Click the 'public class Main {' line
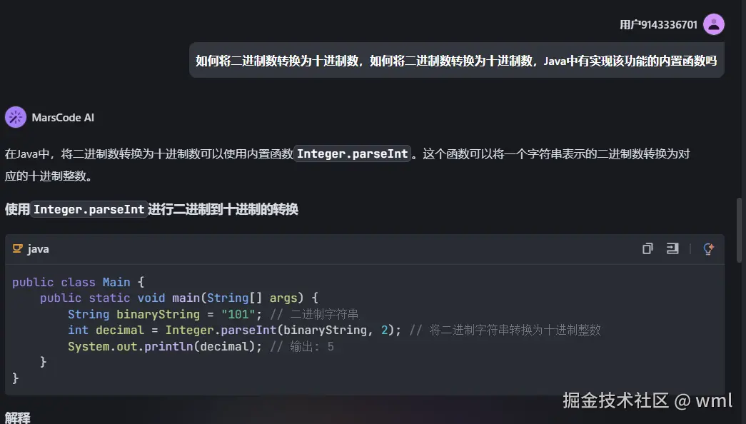Image resolution: width=746 pixels, height=424 pixels. point(78,282)
